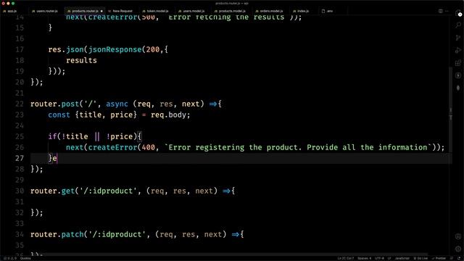The image size is (464, 261).
Task: Open the Manage gear icon
Action: pyautogui.click(x=458, y=249)
